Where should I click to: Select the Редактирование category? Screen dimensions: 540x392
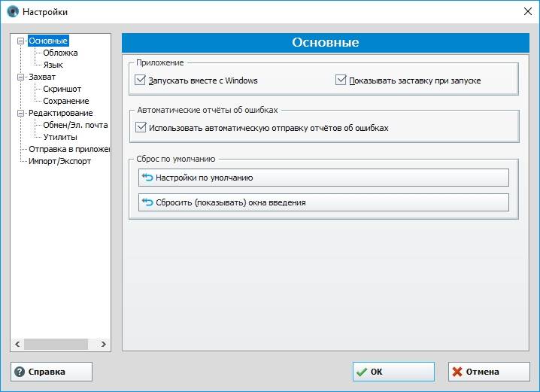coord(61,113)
